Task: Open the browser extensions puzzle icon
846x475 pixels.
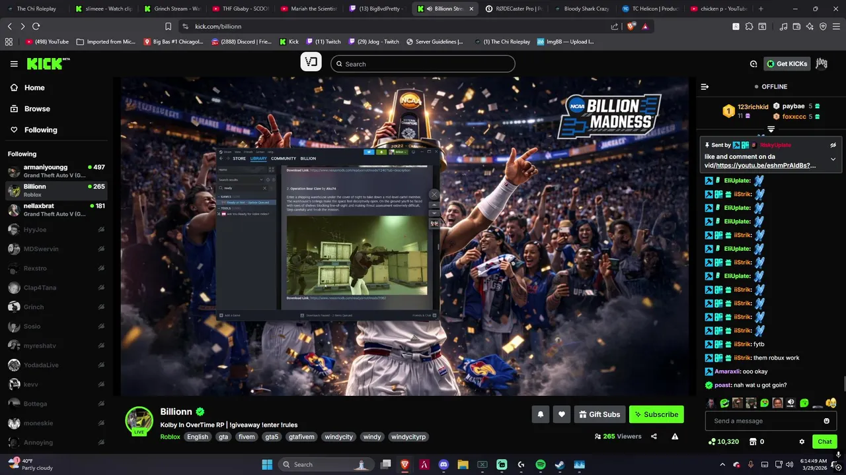Action: tap(749, 26)
